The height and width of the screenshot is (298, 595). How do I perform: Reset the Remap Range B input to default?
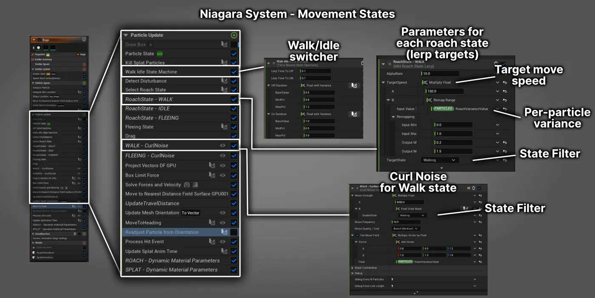505,100
